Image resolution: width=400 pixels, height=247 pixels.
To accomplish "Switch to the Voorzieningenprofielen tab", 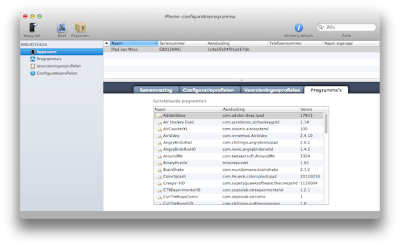I will coord(272,90).
